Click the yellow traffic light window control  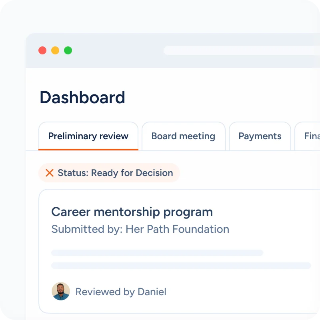56,50
